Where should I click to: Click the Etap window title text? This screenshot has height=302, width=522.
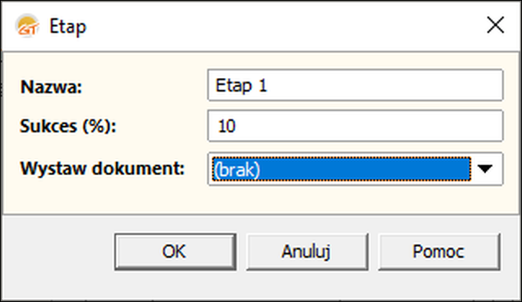(68, 27)
